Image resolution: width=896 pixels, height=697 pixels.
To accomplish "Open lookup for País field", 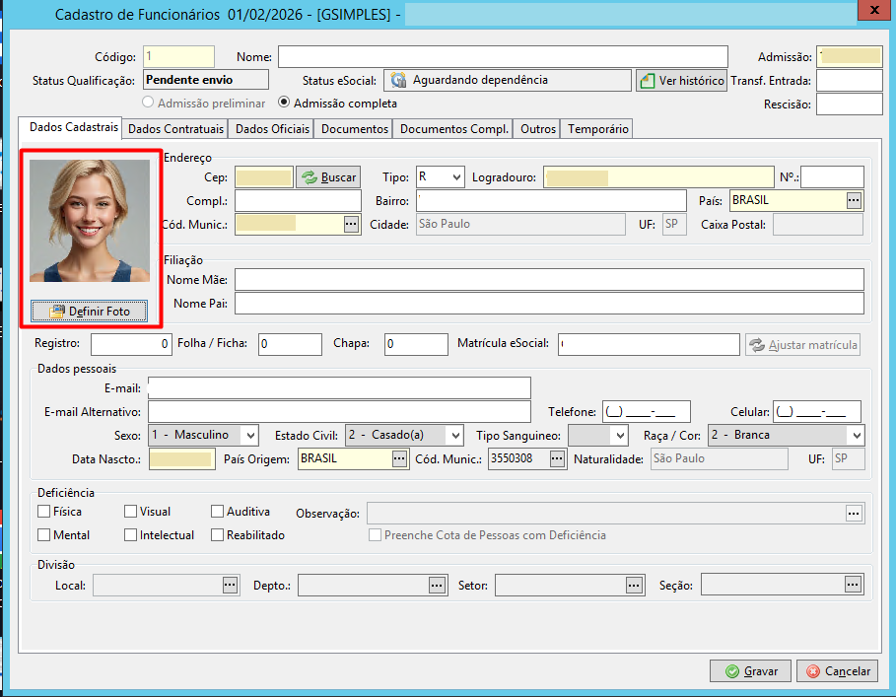I will [854, 200].
